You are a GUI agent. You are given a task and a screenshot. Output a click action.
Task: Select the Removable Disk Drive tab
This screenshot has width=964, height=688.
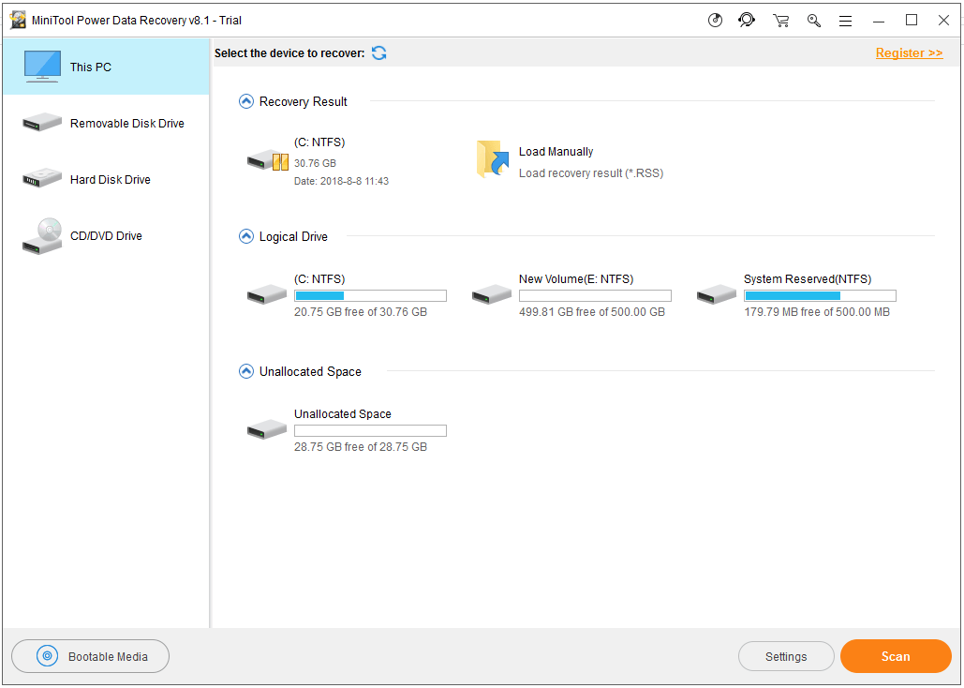point(107,123)
